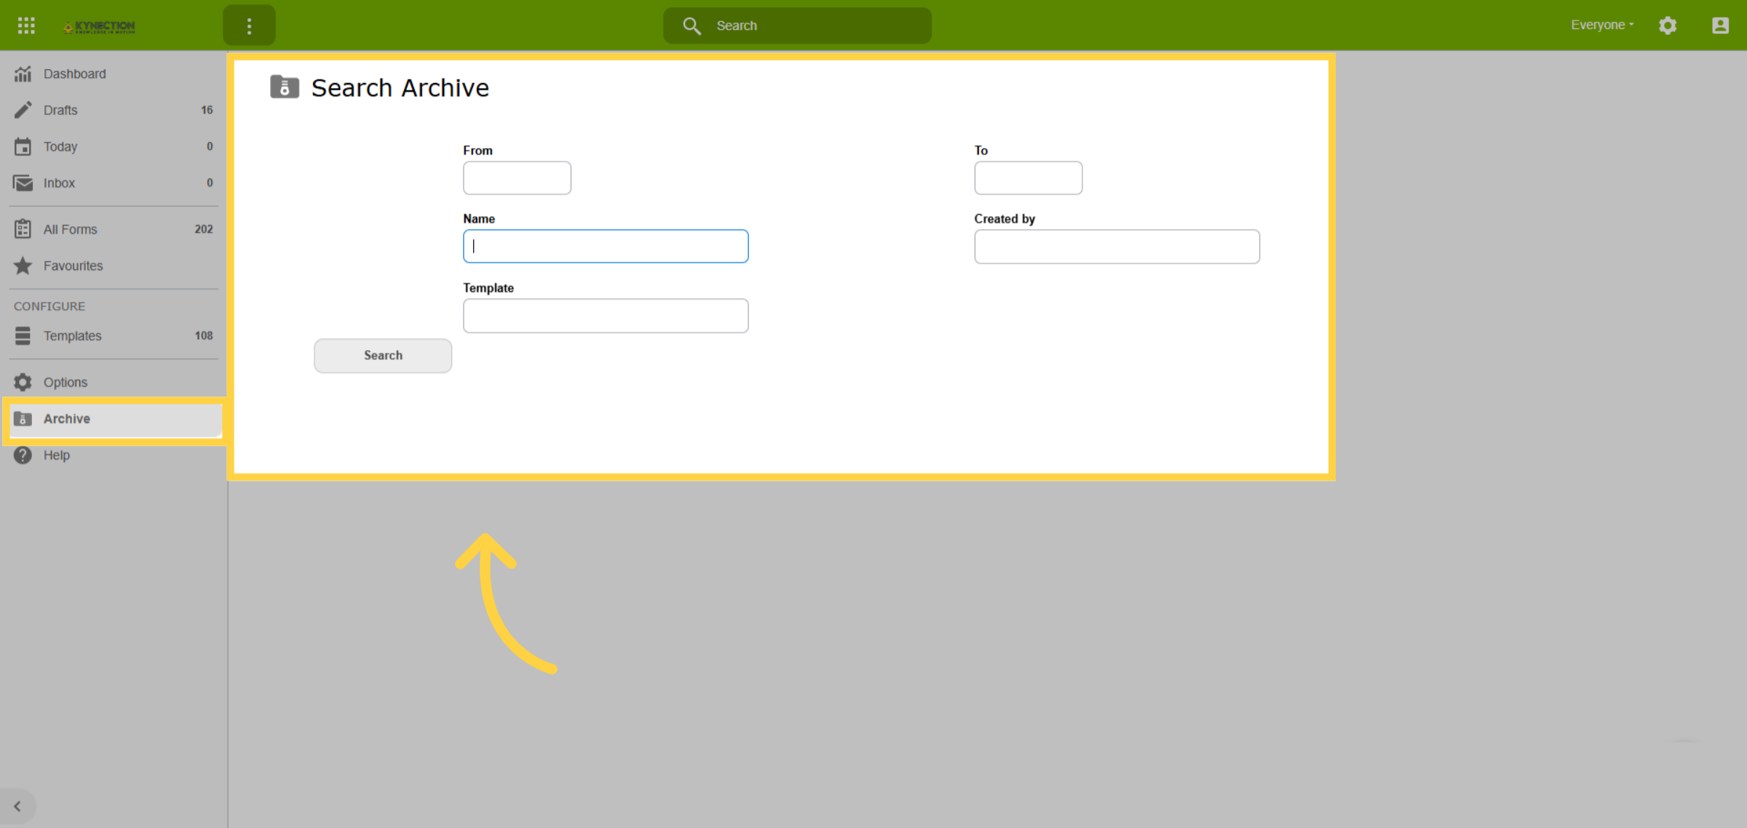Open settings gear in top bar

point(1668,25)
